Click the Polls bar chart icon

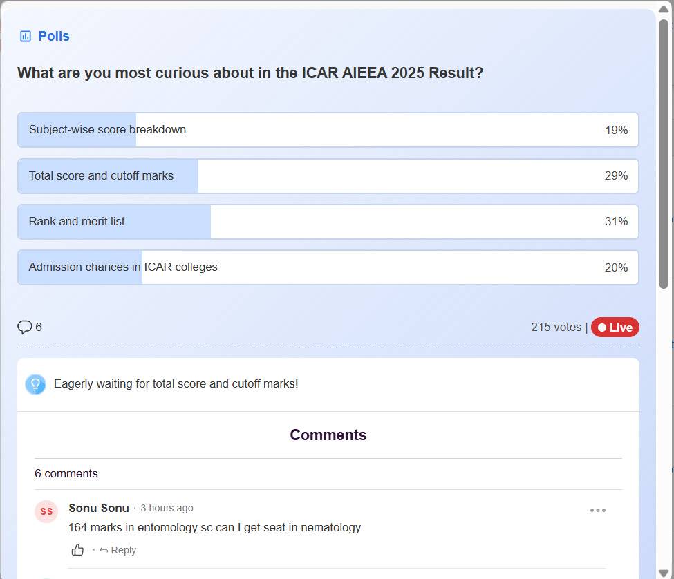tap(26, 37)
